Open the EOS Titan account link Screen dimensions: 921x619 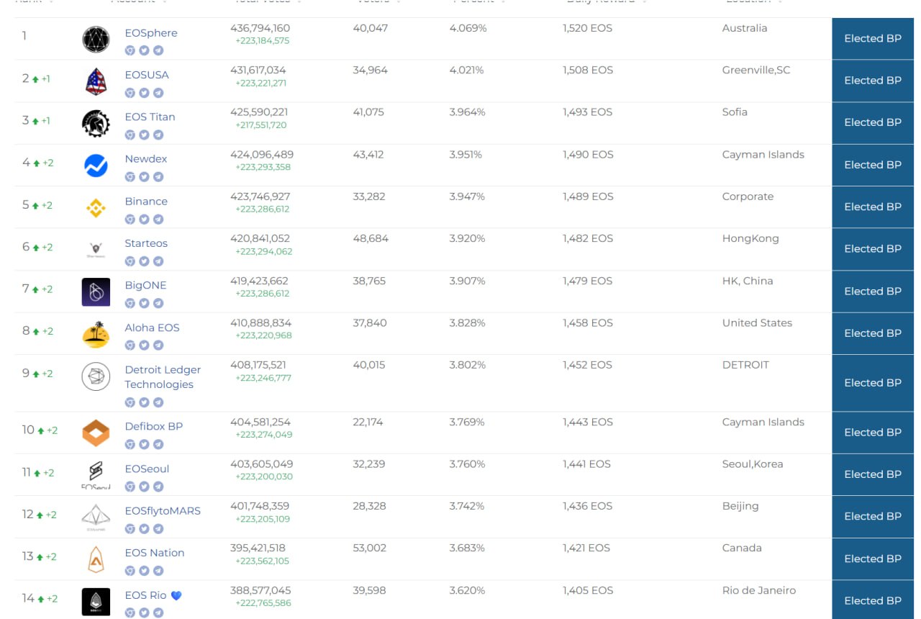[150, 117]
